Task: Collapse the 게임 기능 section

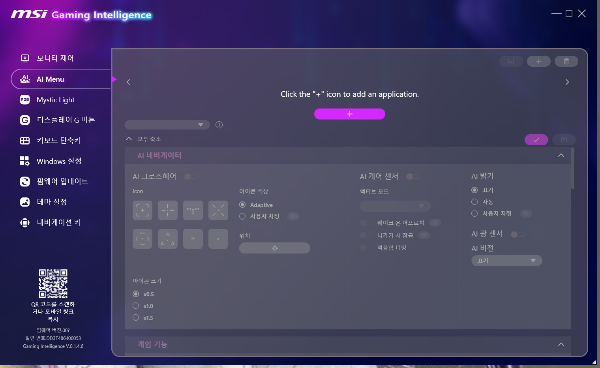Action: tap(561, 344)
